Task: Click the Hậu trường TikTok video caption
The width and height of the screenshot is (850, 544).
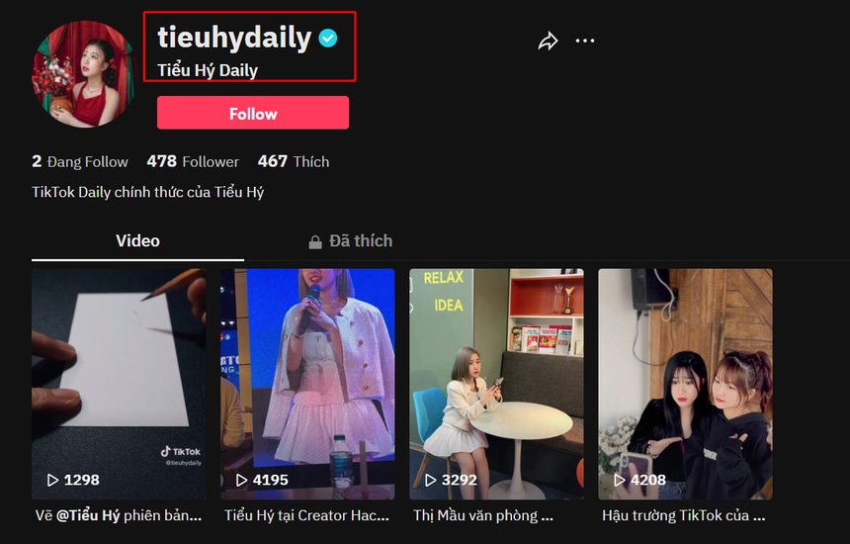Action: pos(684,515)
